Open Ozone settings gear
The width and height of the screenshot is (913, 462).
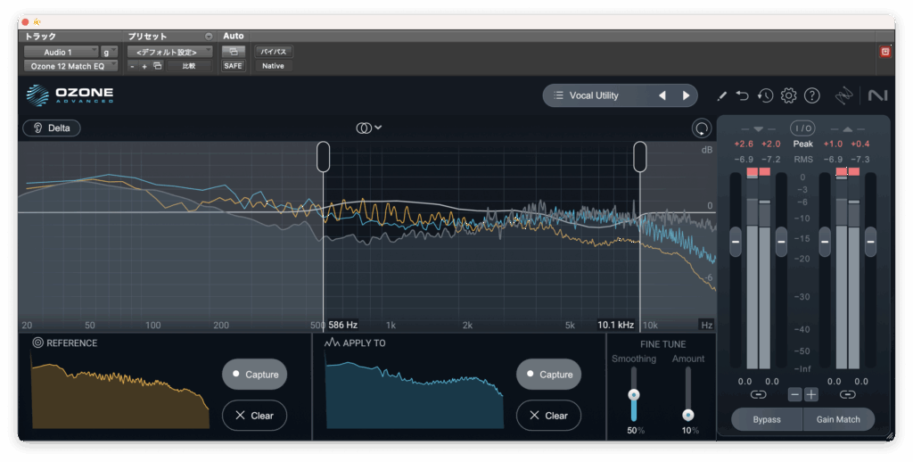point(788,95)
